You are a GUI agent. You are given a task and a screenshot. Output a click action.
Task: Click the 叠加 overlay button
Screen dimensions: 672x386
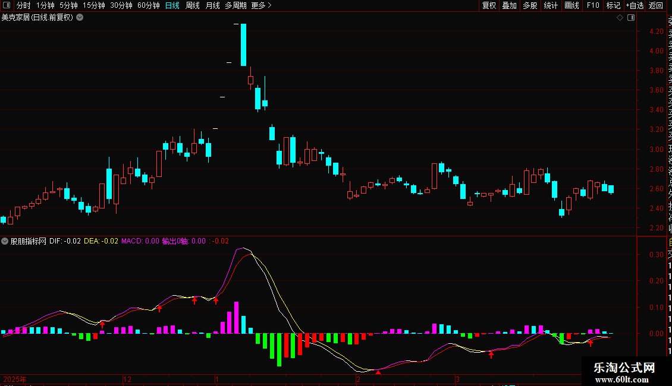[509, 5]
